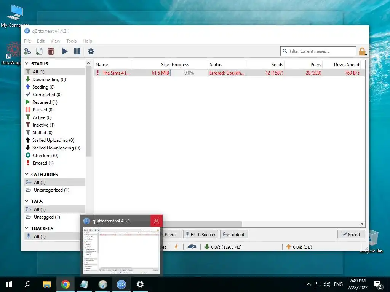
Task: Select Untagged (1) tag filter
Action: [55, 217]
